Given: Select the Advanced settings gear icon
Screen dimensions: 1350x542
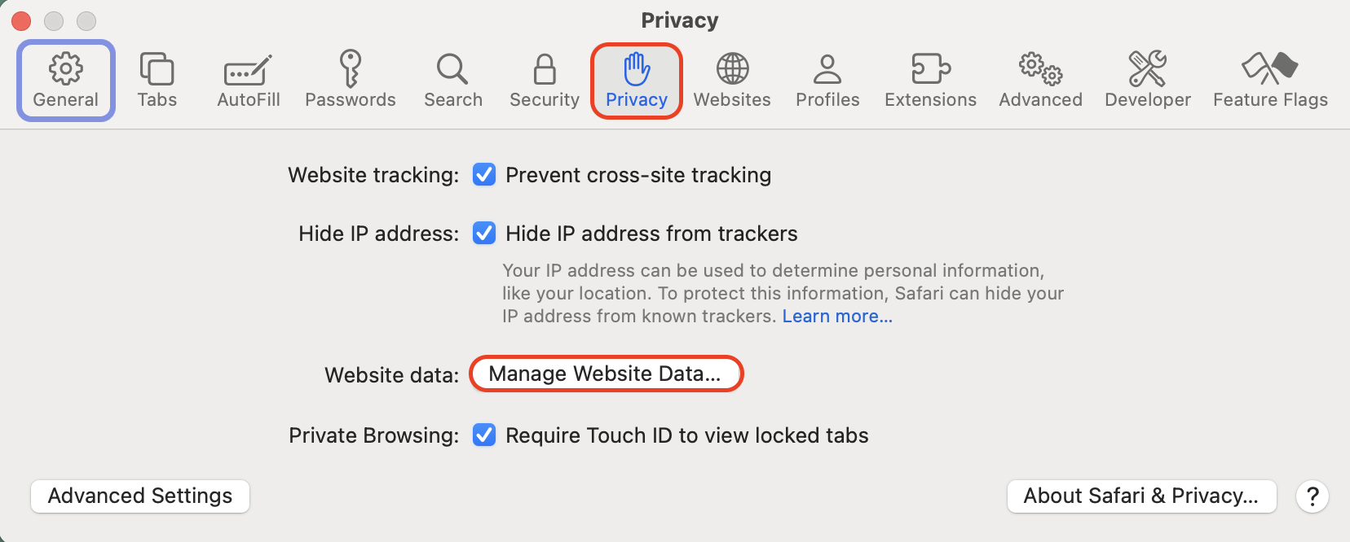Looking at the screenshot, I should click(1040, 79).
